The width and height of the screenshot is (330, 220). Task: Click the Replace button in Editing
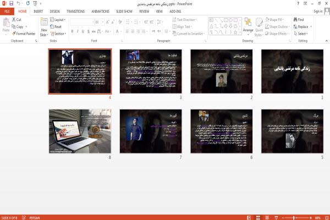301,27
